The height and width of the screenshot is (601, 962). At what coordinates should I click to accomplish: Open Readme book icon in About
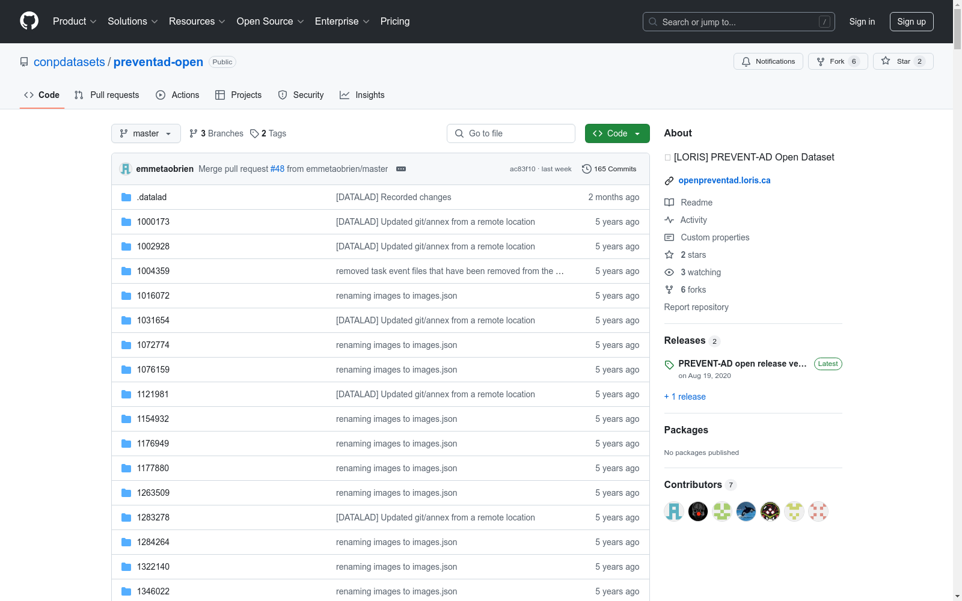coord(669,203)
